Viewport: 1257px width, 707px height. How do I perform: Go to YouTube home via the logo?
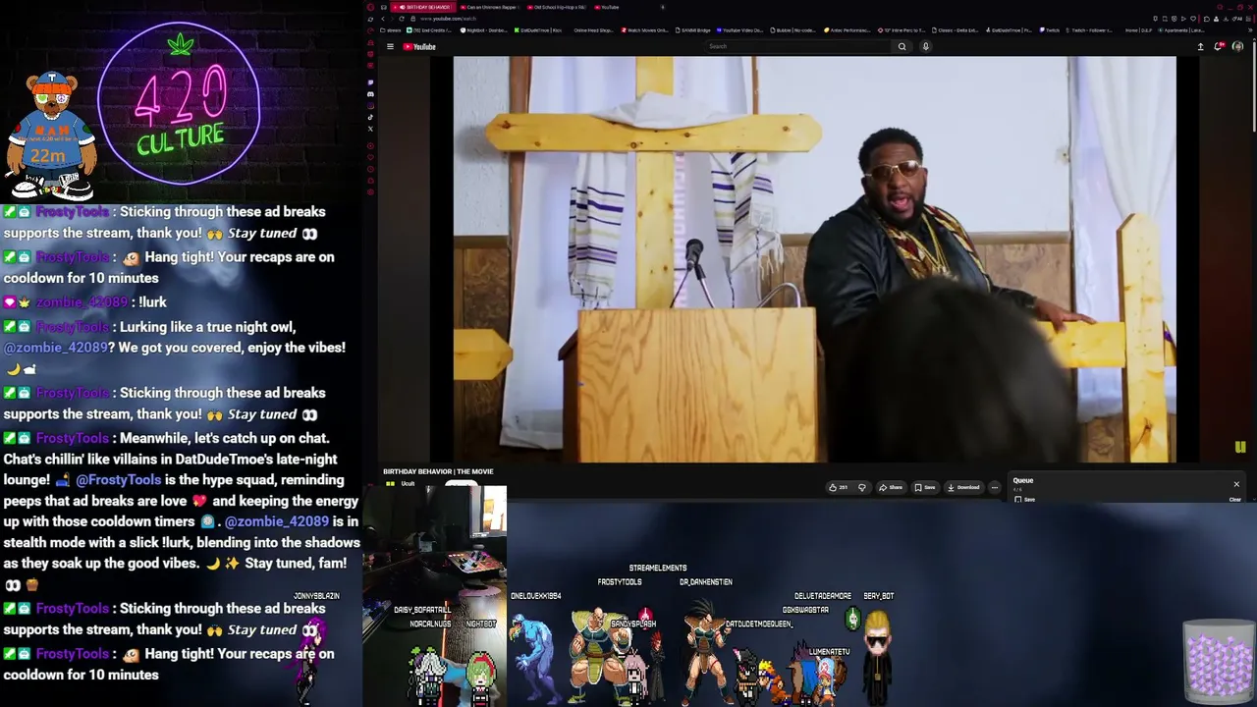pos(420,46)
